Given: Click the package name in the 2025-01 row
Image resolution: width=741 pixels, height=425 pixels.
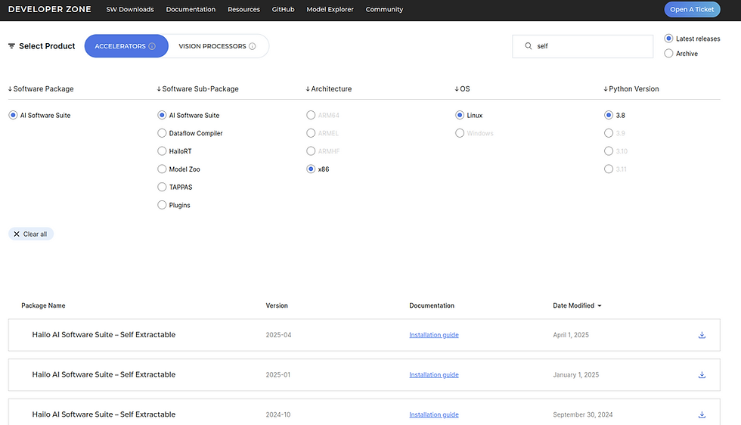Looking at the screenshot, I should pyautogui.click(x=104, y=374).
